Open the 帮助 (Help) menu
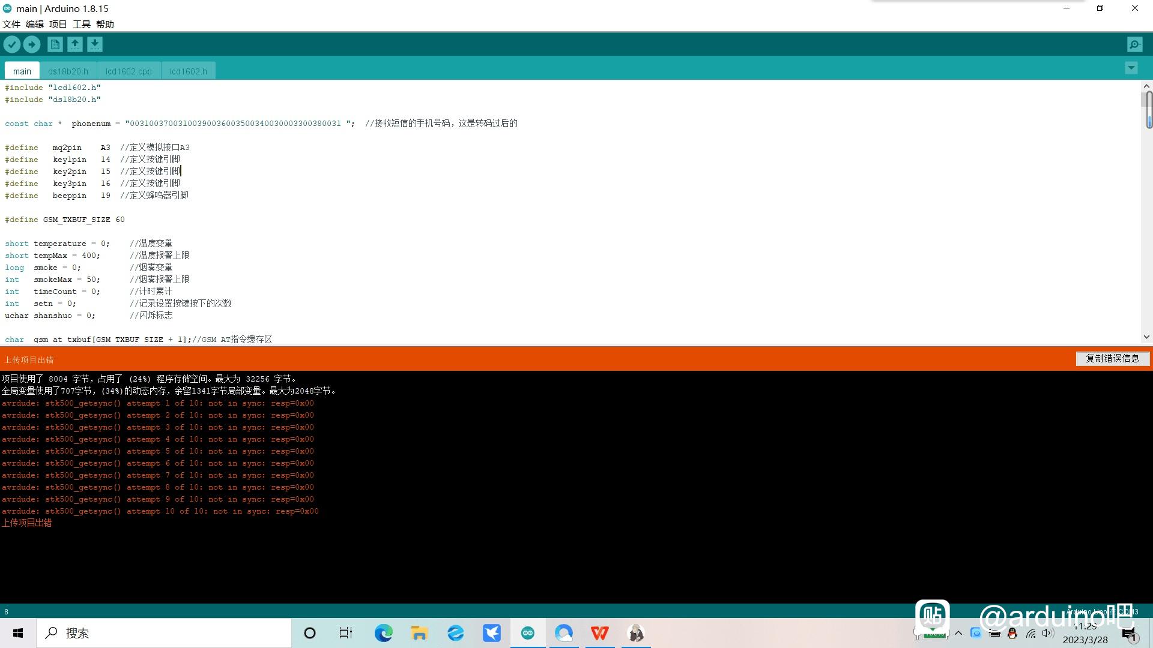The width and height of the screenshot is (1153, 648). [105, 24]
